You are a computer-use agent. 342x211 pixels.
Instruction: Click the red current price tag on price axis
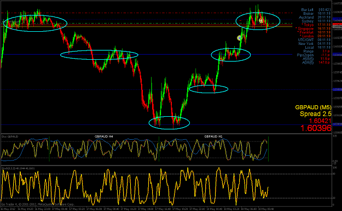(x=337, y=24)
